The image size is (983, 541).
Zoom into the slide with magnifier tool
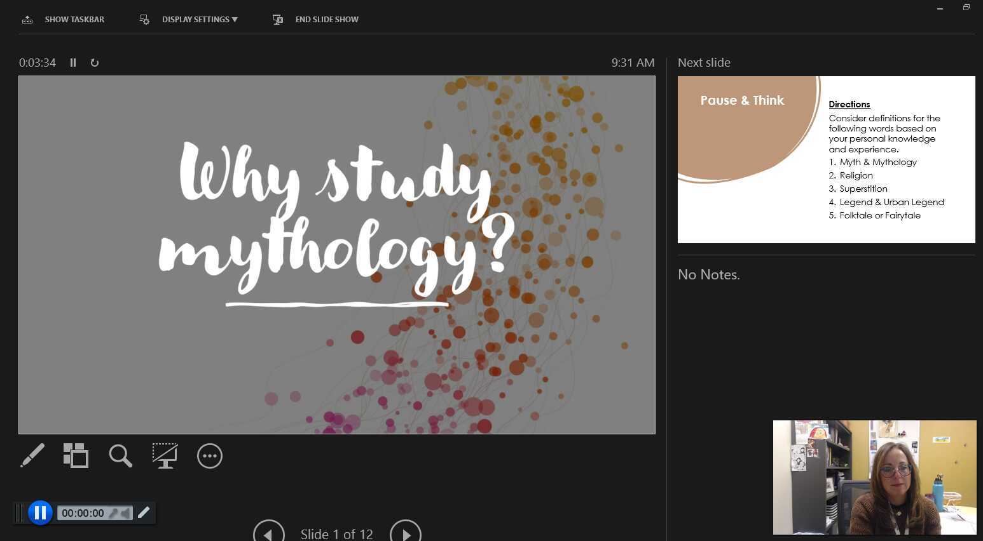(x=120, y=455)
